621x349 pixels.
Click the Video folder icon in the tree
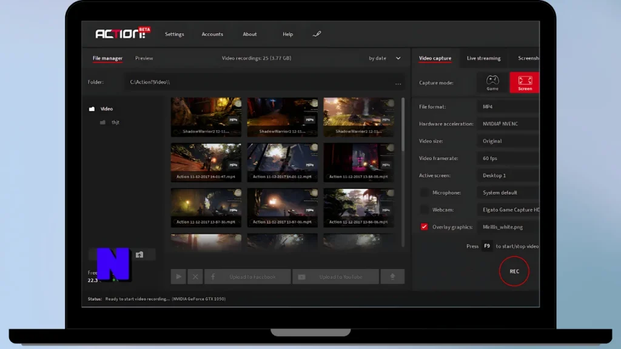point(92,109)
